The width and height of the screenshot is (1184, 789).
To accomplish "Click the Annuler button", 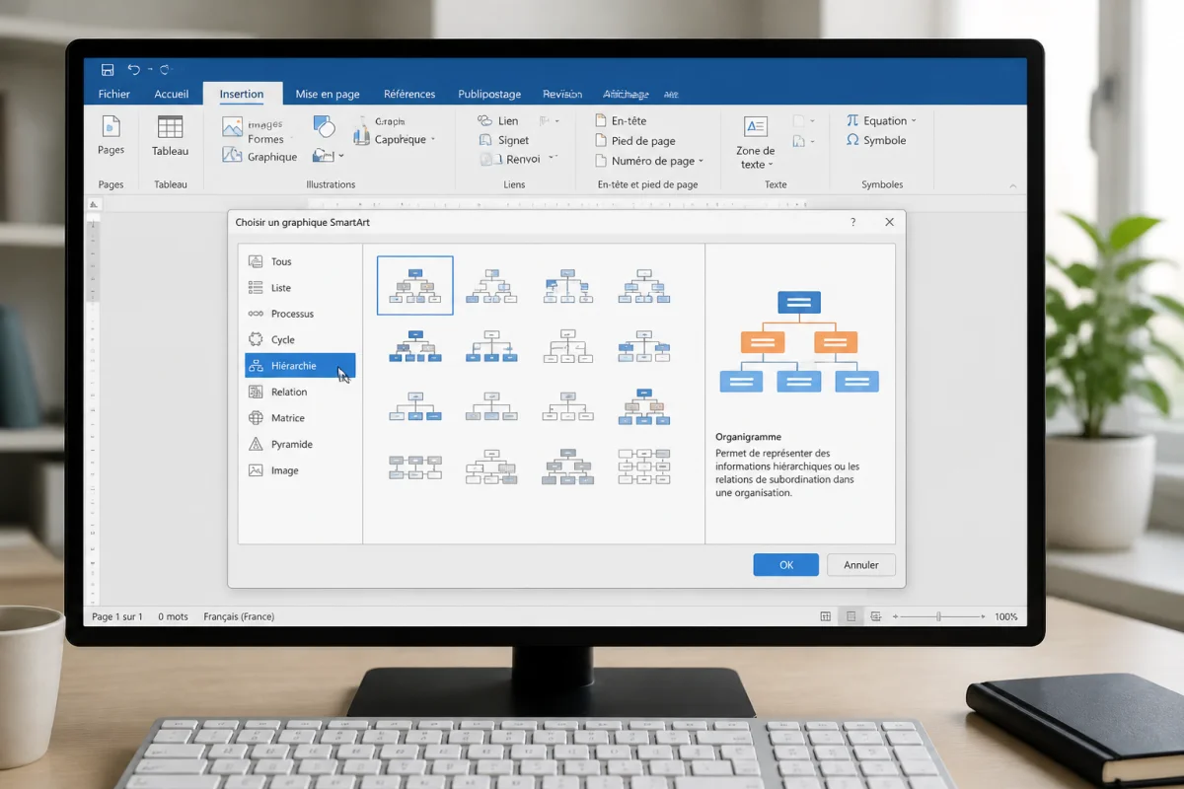I will pos(860,565).
